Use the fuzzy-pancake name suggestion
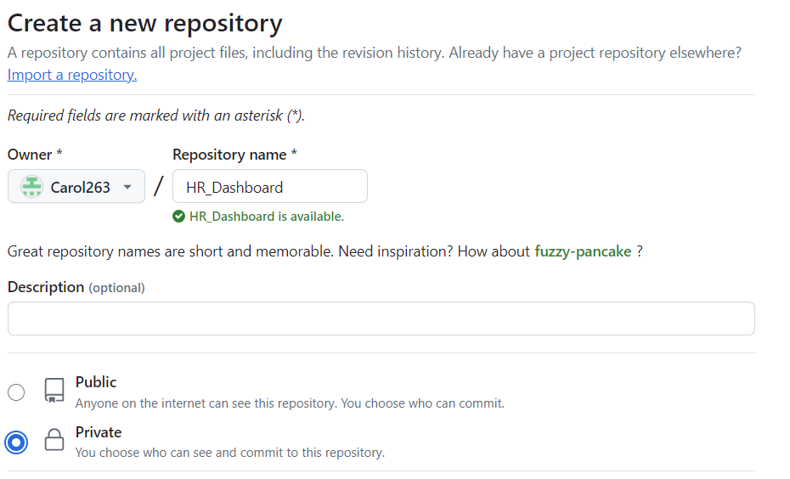The height and width of the screenshot is (479, 790). (x=583, y=251)
